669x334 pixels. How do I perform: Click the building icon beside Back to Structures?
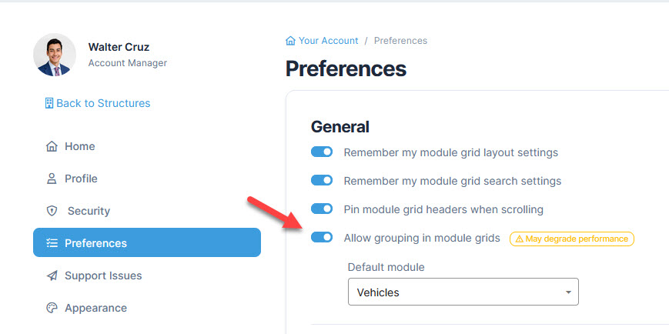pyautogui.click(x=49, y=103)
